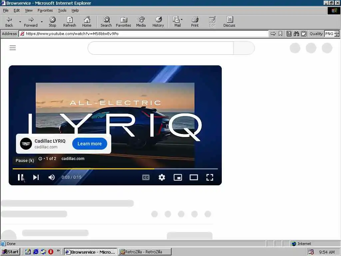Enter fullscreen video mode
This screenshot has width=341, height=256.
pos(210,177)
